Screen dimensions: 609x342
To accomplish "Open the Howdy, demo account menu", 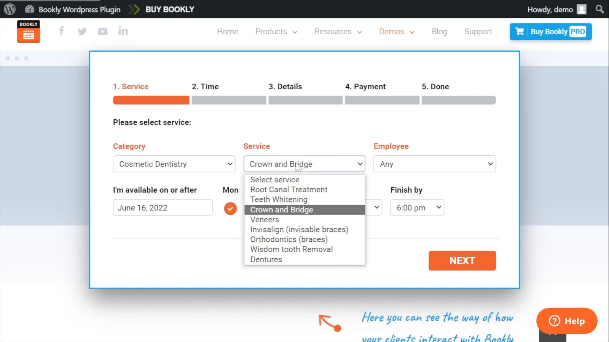I will (x=557, y=9).
